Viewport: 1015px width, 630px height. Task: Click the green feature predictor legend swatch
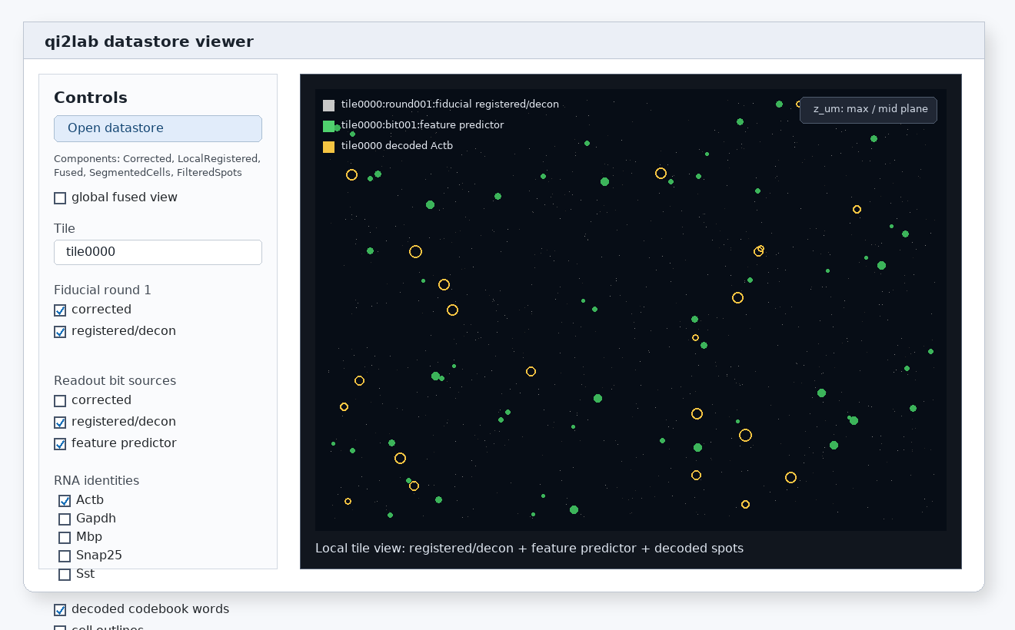(328, 126)
